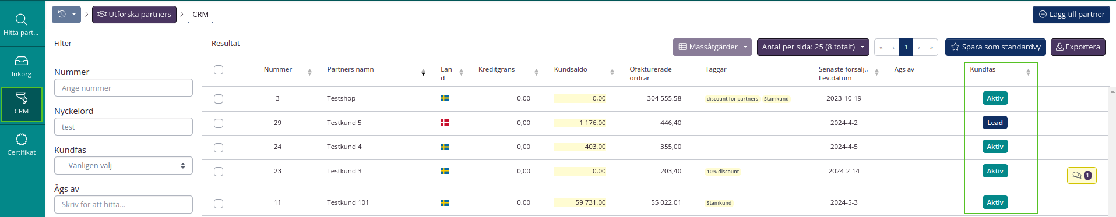
Task: Open CRM section in sidebar
Action: click(22, 104)
